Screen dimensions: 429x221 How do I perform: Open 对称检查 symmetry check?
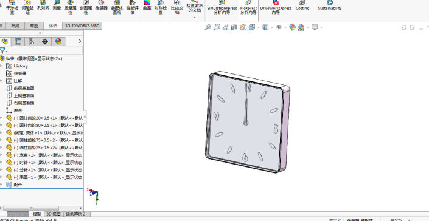pos(161,7)
